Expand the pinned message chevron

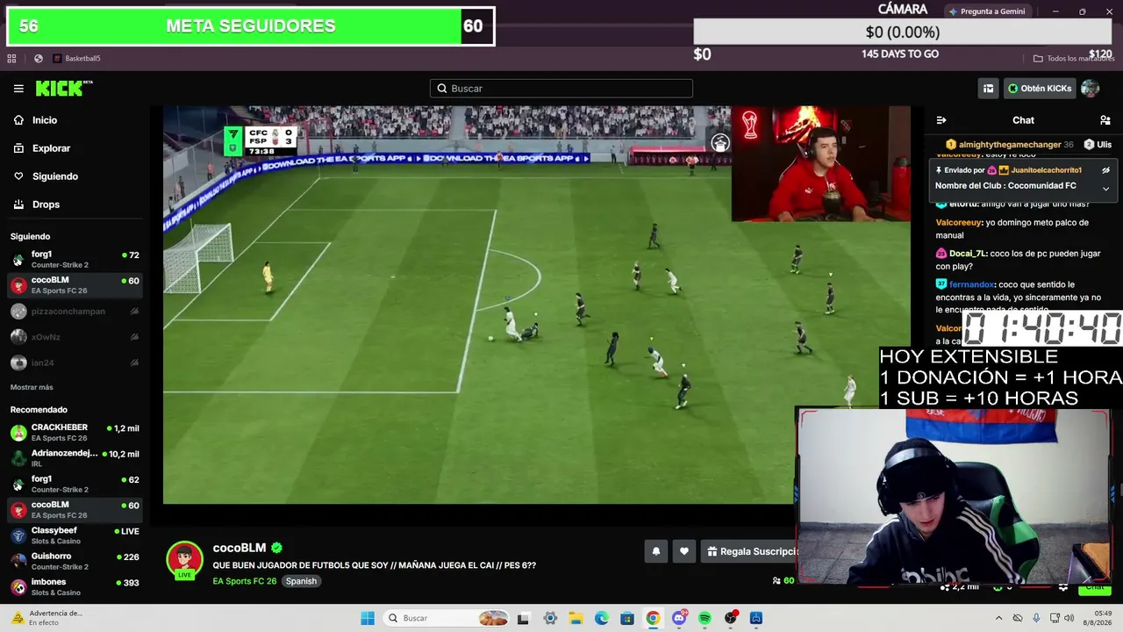tap(1105, 189)
